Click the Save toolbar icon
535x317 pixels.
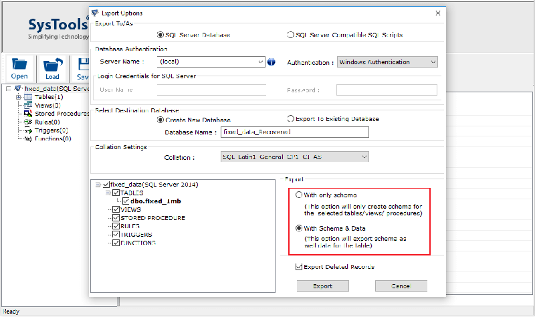point(83,64)
